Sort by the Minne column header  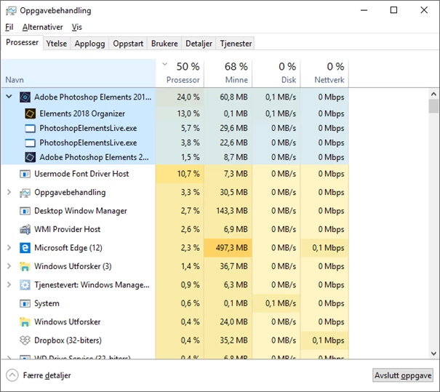coord(228,73)
